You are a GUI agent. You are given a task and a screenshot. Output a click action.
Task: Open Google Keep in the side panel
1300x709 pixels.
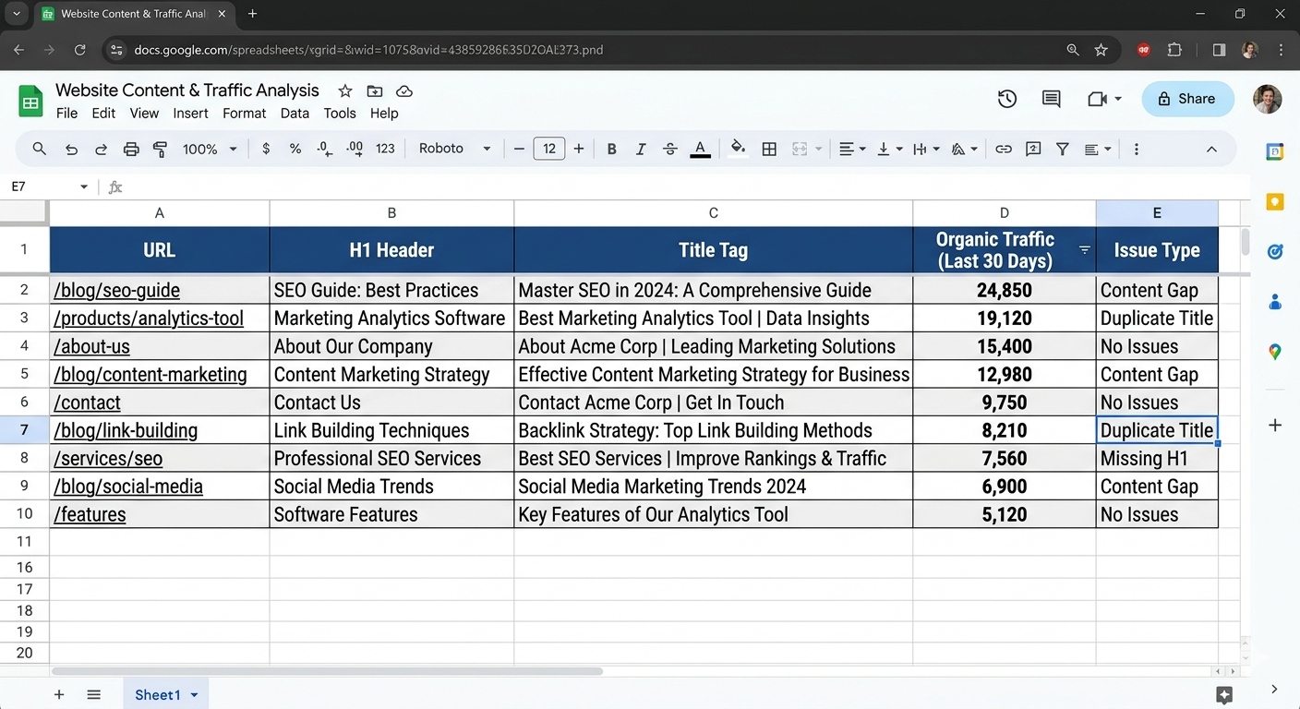tap(1275, 201)
